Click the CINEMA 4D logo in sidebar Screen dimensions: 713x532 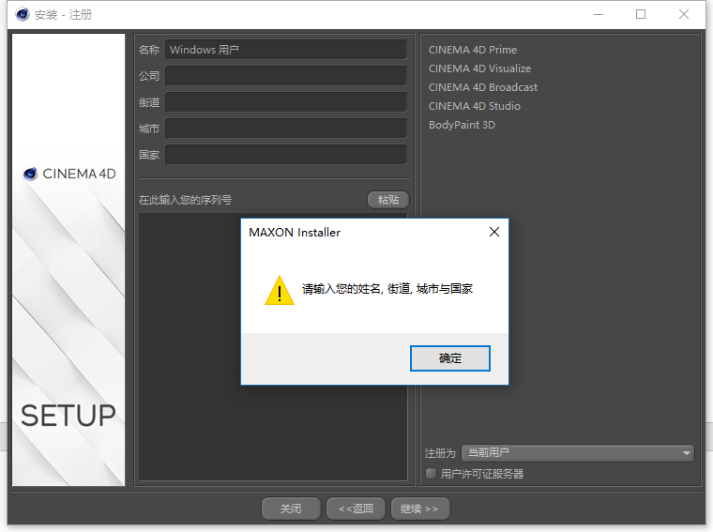tap(69, 174)
